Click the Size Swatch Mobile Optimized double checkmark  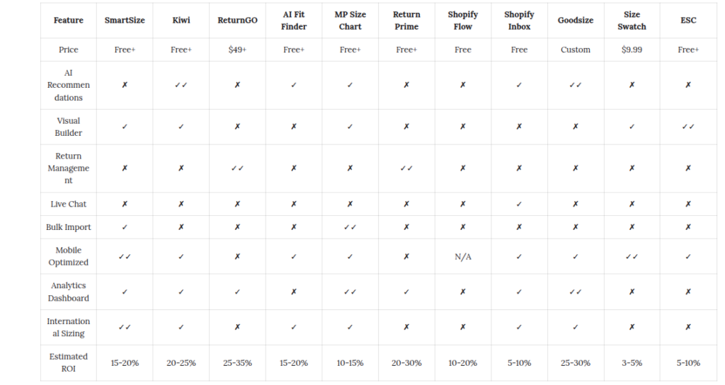(632, 256)
